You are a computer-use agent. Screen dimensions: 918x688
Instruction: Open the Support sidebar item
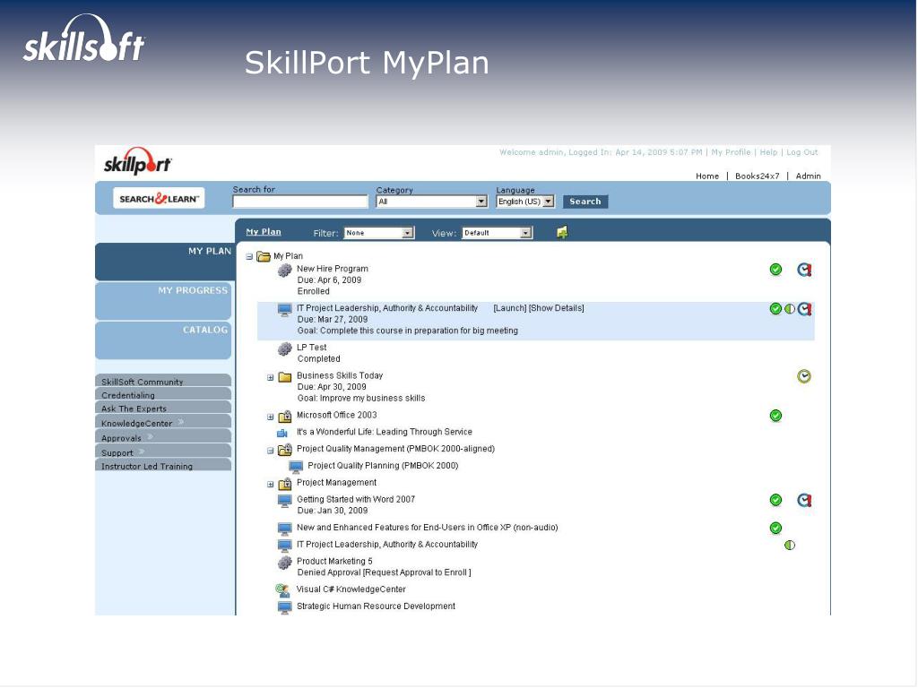click(163, 451)
